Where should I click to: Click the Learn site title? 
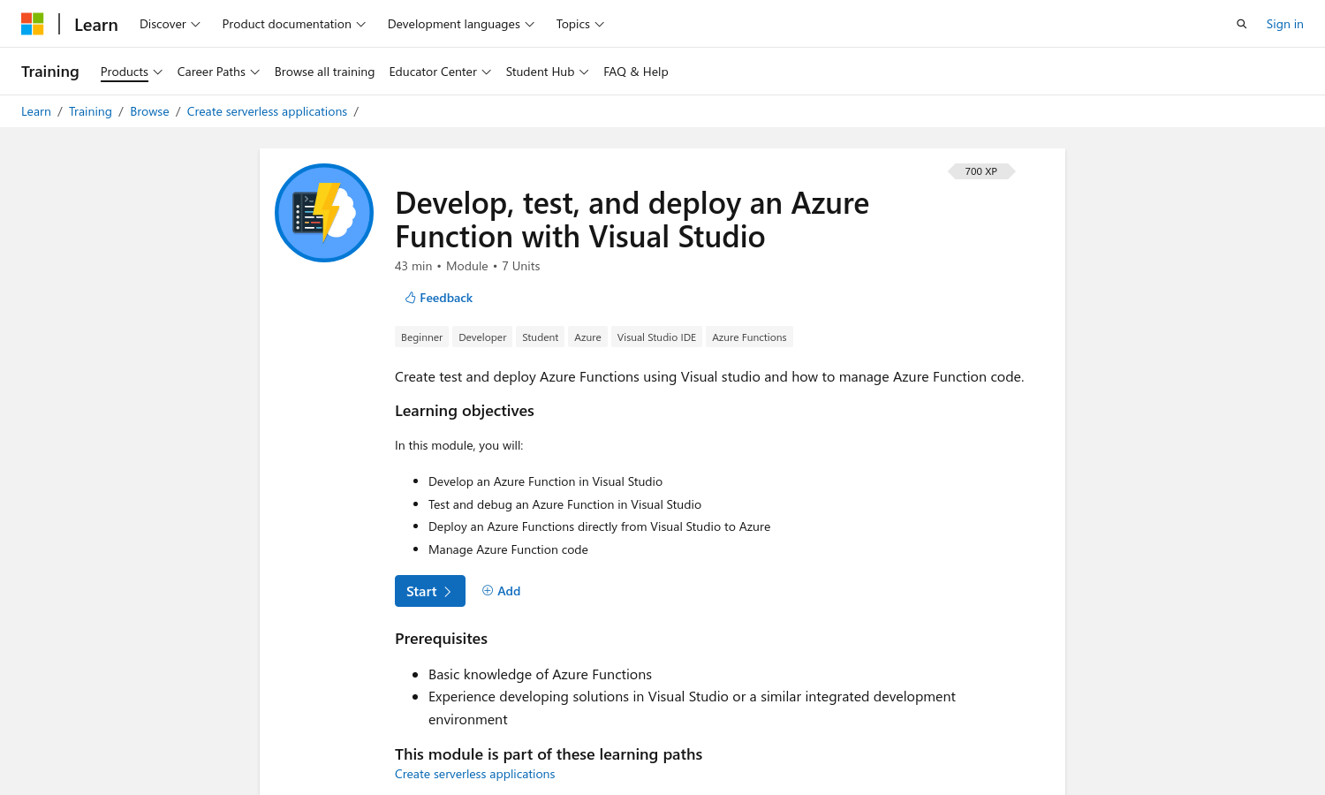pos(96,25)
